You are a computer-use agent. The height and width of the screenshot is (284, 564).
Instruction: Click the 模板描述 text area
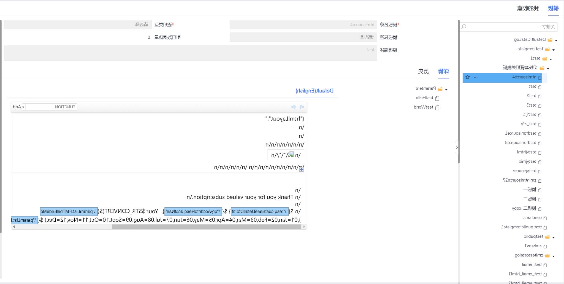191,53
